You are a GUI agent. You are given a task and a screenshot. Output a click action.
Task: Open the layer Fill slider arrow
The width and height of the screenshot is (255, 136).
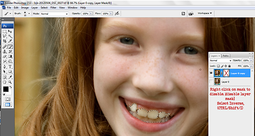(x=251, y=66)
